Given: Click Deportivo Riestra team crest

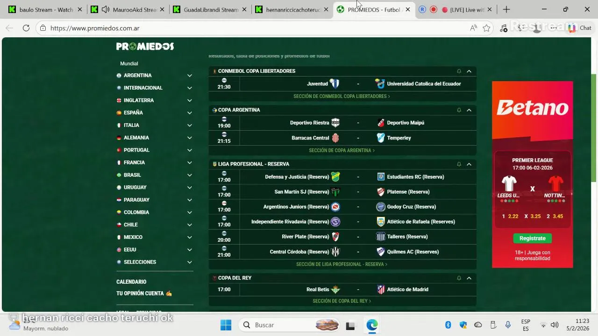Looking at the screenshot, I should coord(335,123).
